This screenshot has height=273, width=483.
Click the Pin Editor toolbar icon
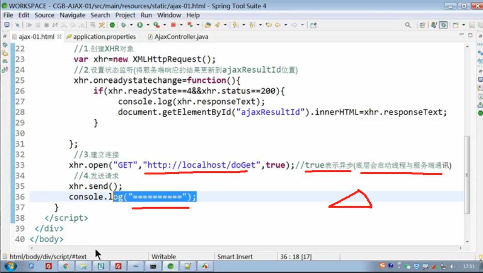(x=313, y=25)
